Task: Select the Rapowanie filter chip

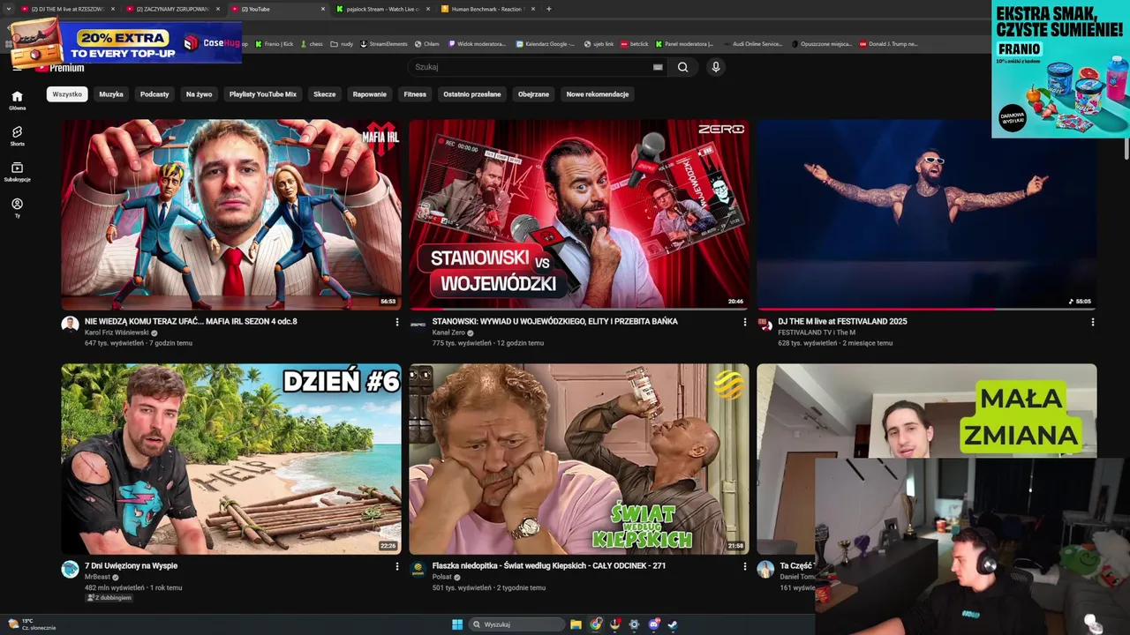Action: 370,94
